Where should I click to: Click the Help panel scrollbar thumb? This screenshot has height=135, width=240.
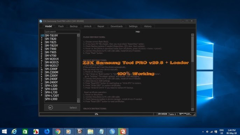193,49
